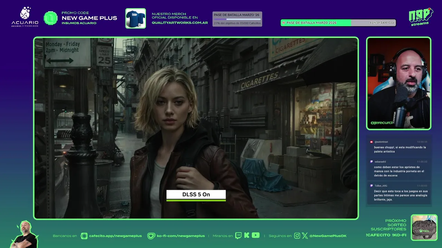Click the webcam feed of the streamer
The height and width of the screenshot is (248, 442).
point(399,83)
